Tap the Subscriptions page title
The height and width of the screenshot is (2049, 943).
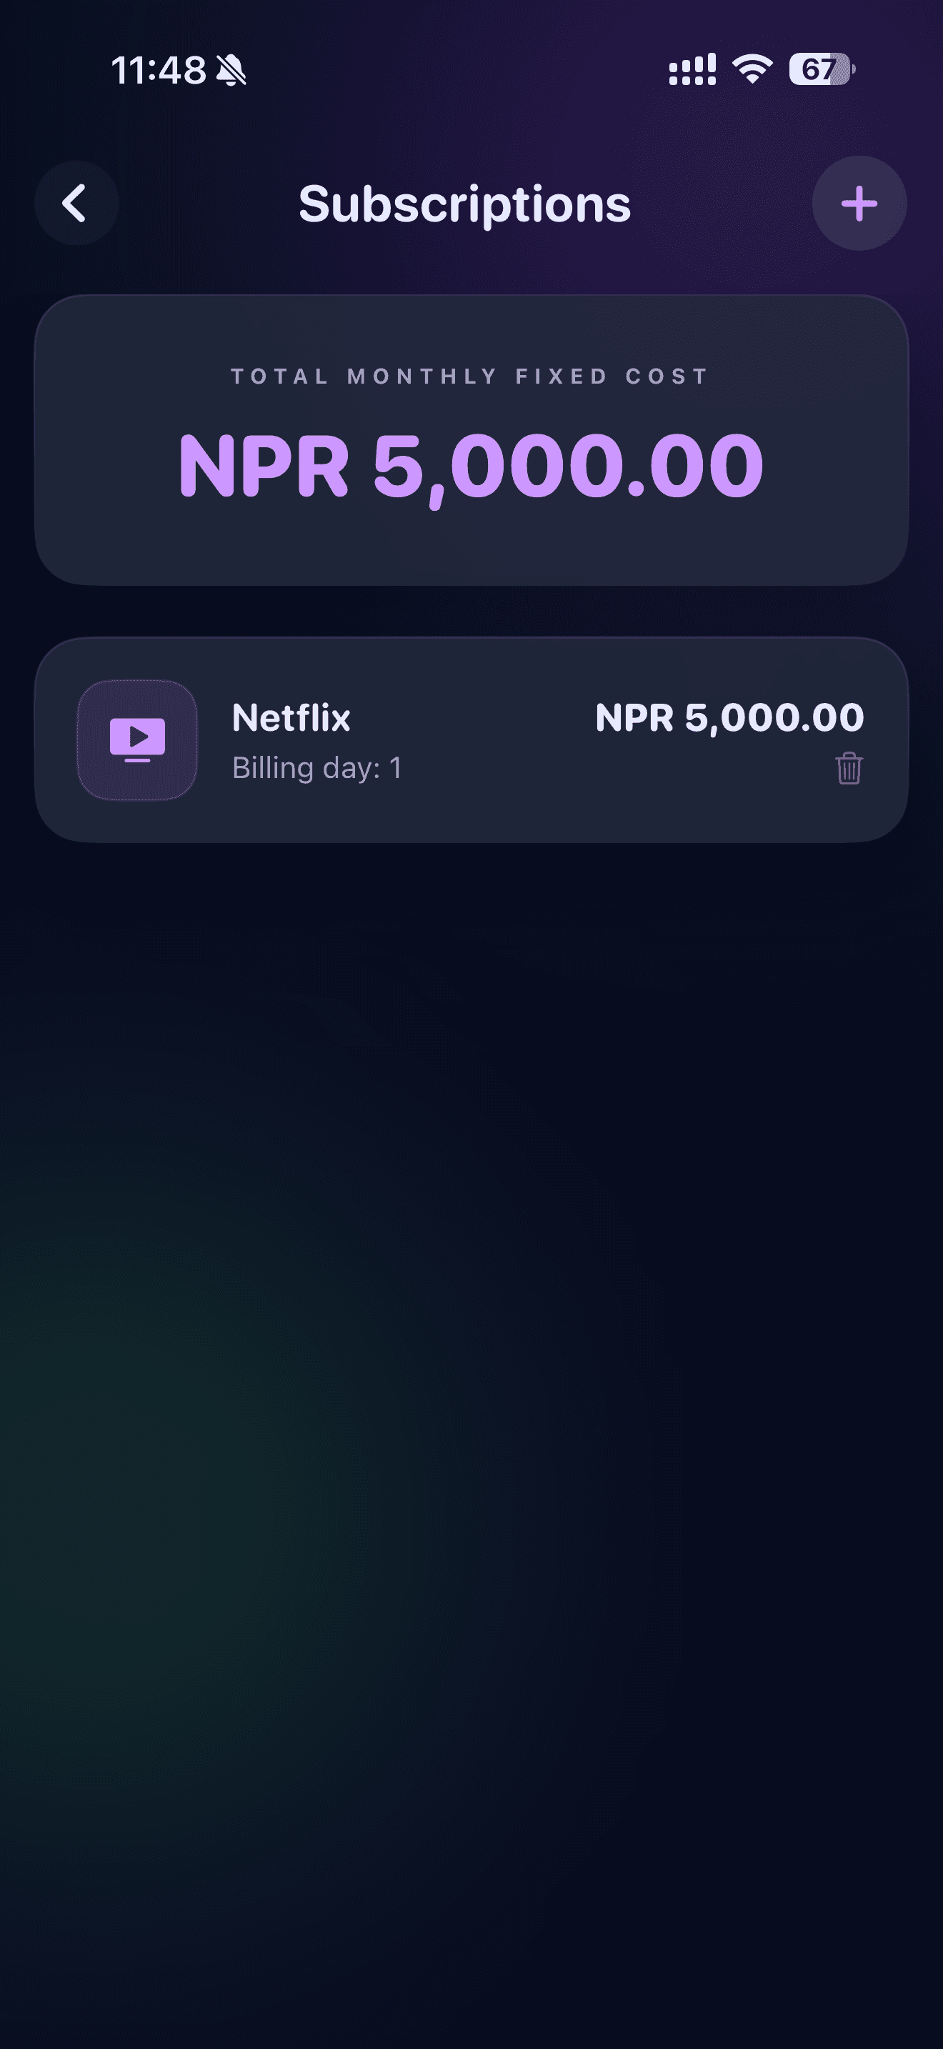point(464,204)
